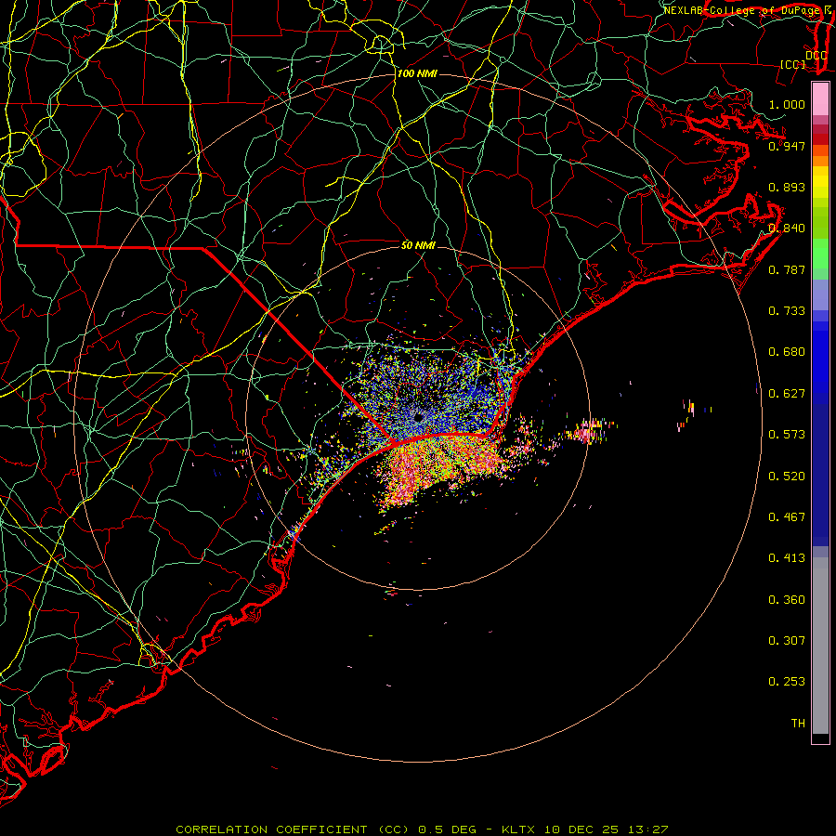
Task: Click the DCC product label
Action: pos(816,55)
